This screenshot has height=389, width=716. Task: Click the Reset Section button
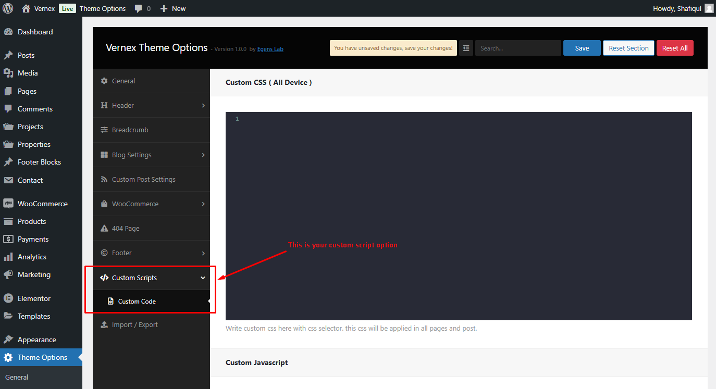coord(628,48)
